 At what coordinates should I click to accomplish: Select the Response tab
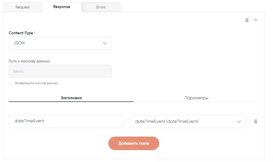62,7
